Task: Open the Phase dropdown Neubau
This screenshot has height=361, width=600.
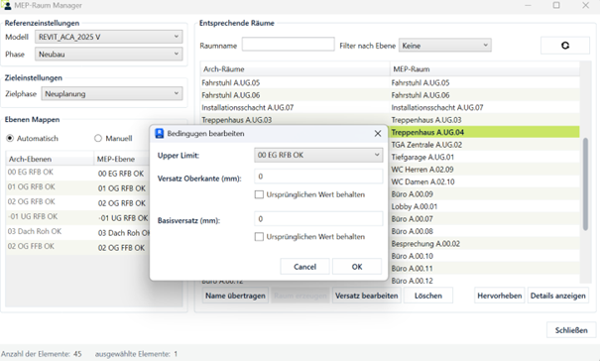Action: coord(109,54)
